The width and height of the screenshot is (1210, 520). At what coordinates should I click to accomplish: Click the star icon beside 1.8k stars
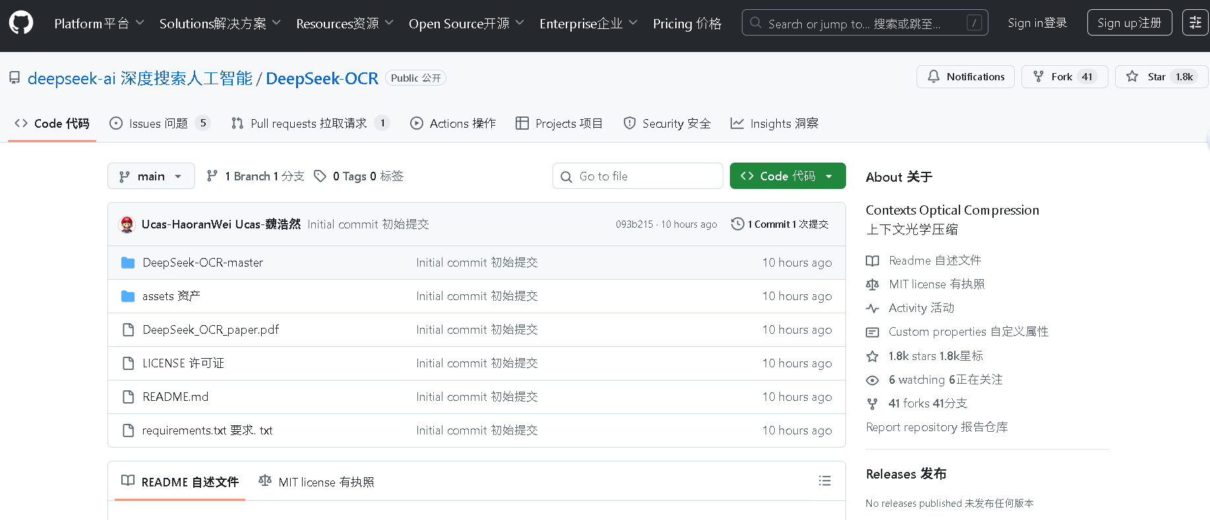click(872, 356)
